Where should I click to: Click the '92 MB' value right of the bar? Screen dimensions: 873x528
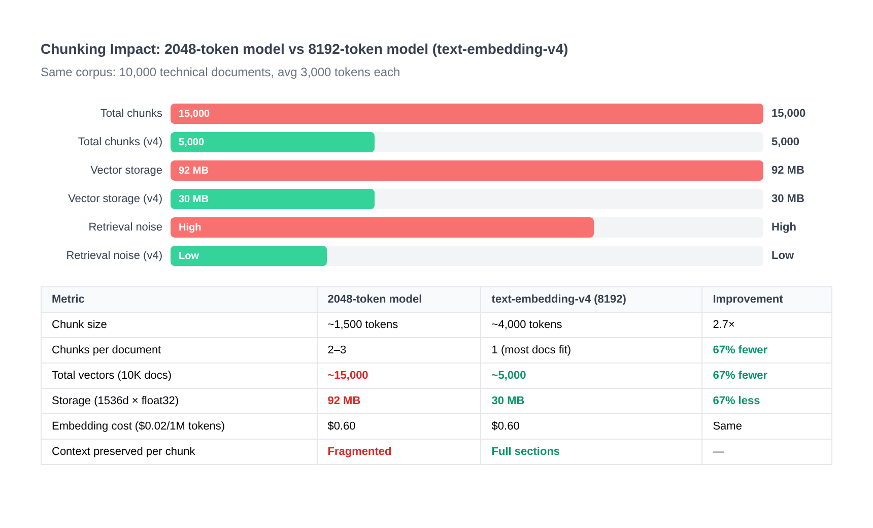(788, 170)
